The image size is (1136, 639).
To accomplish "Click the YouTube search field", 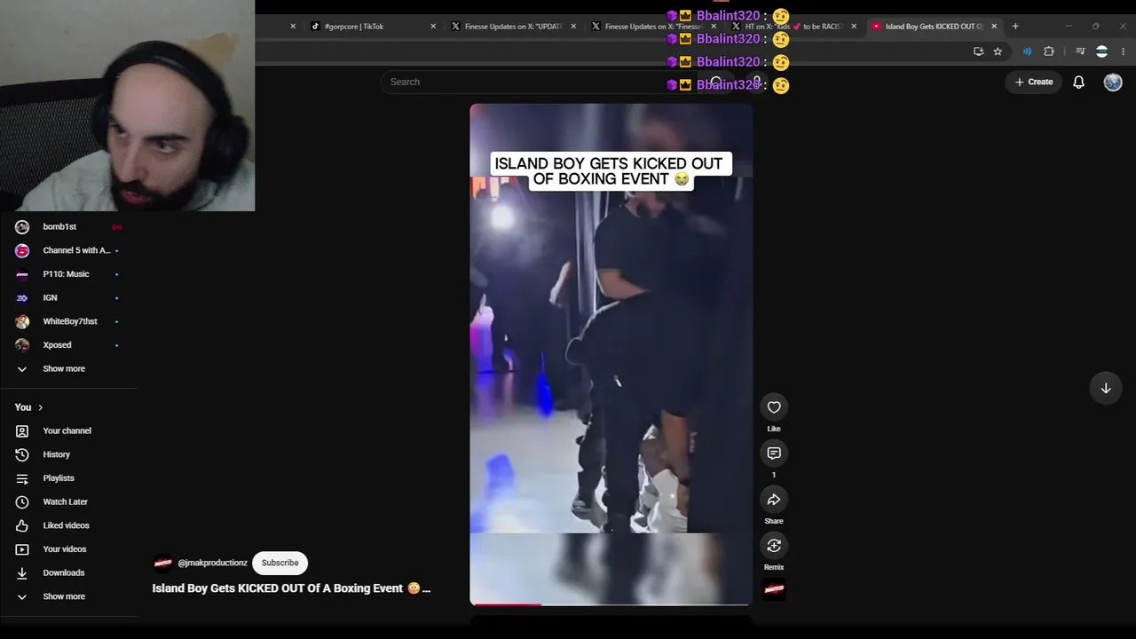I will click(541, 82).
